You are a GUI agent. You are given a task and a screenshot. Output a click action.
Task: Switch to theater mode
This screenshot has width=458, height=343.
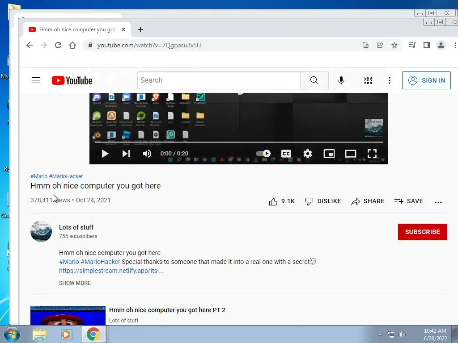click(351, 154)
